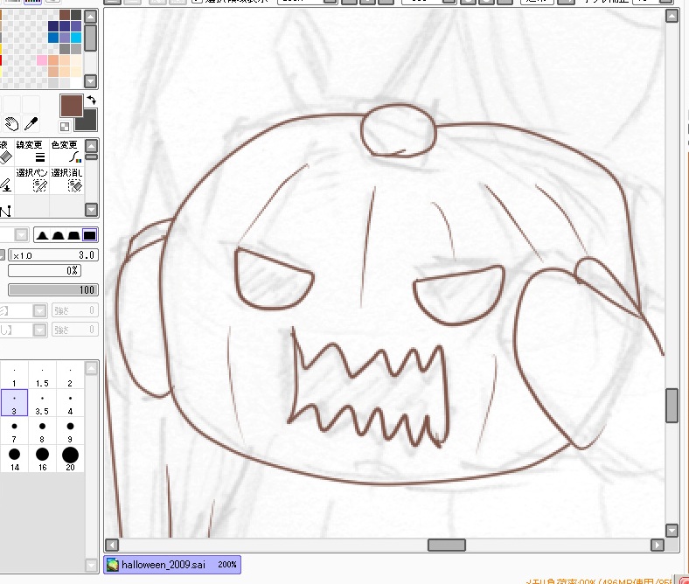Click the canvas vertical scroll-up arrow
The image size is (689, 584).
click(672, 17)
